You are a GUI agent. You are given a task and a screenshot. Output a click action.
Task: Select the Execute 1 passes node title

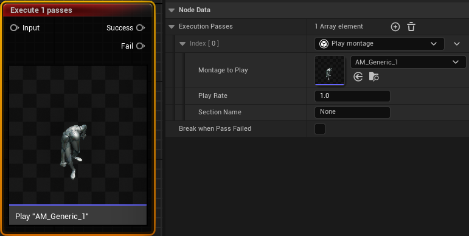point(41,10)
